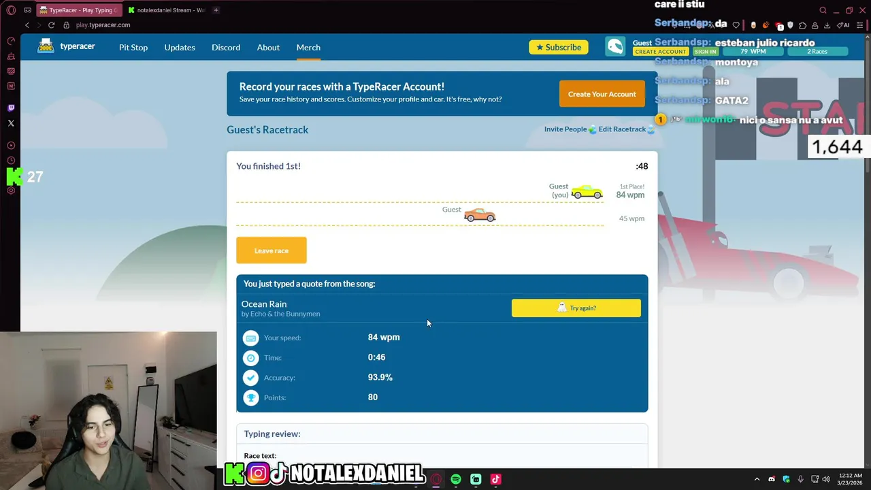Click the Invite People link

(x=565, y=129)
